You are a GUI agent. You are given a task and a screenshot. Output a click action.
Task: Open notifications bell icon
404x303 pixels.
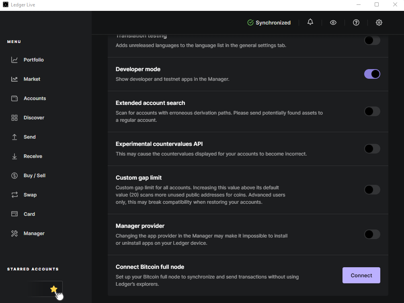[310, 23]
